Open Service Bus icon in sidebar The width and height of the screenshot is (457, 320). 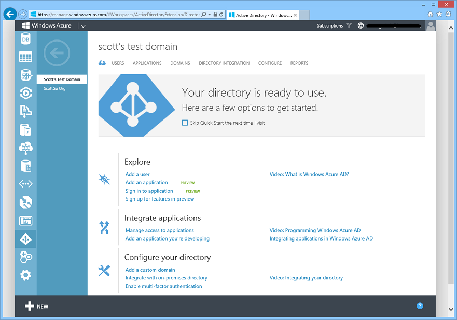coord(25,111)
